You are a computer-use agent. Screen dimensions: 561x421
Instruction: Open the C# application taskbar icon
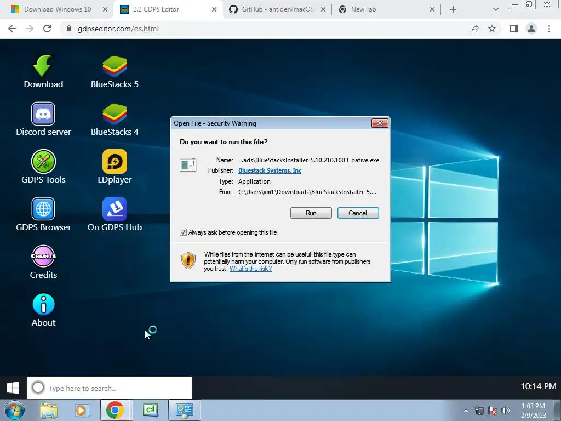[151, 410]
